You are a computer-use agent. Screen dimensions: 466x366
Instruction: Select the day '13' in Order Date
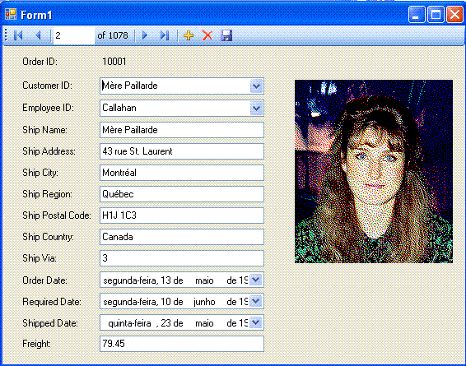click(165, 280)
